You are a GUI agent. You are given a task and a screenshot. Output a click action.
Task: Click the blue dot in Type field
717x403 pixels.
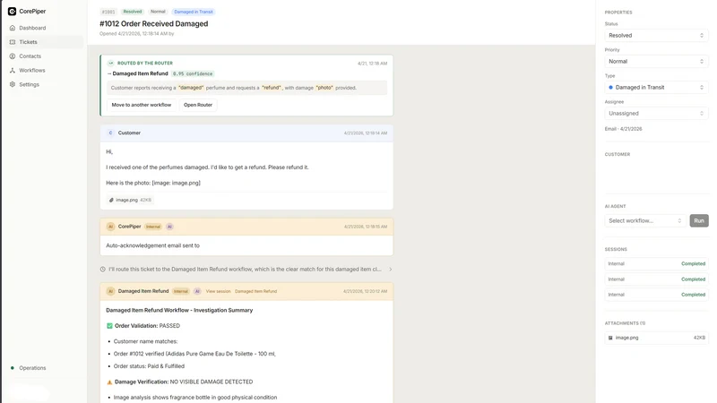[610, 87]
